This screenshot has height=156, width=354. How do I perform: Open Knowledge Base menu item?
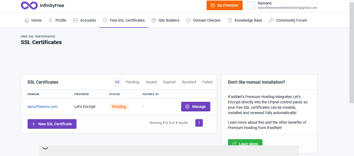point(245,20)
